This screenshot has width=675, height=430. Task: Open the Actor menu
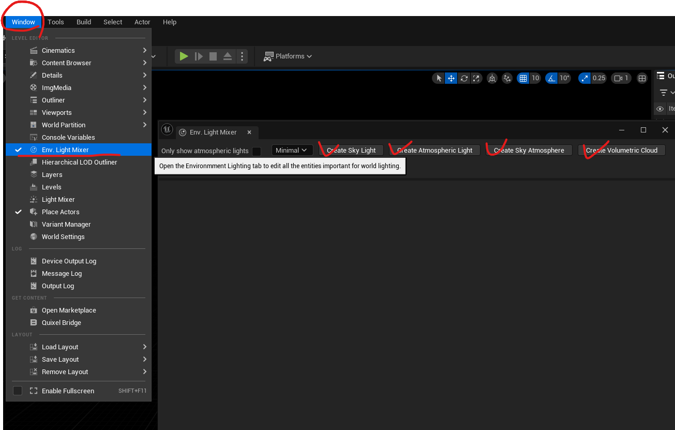pyautogui.click(x=142, y=22)
